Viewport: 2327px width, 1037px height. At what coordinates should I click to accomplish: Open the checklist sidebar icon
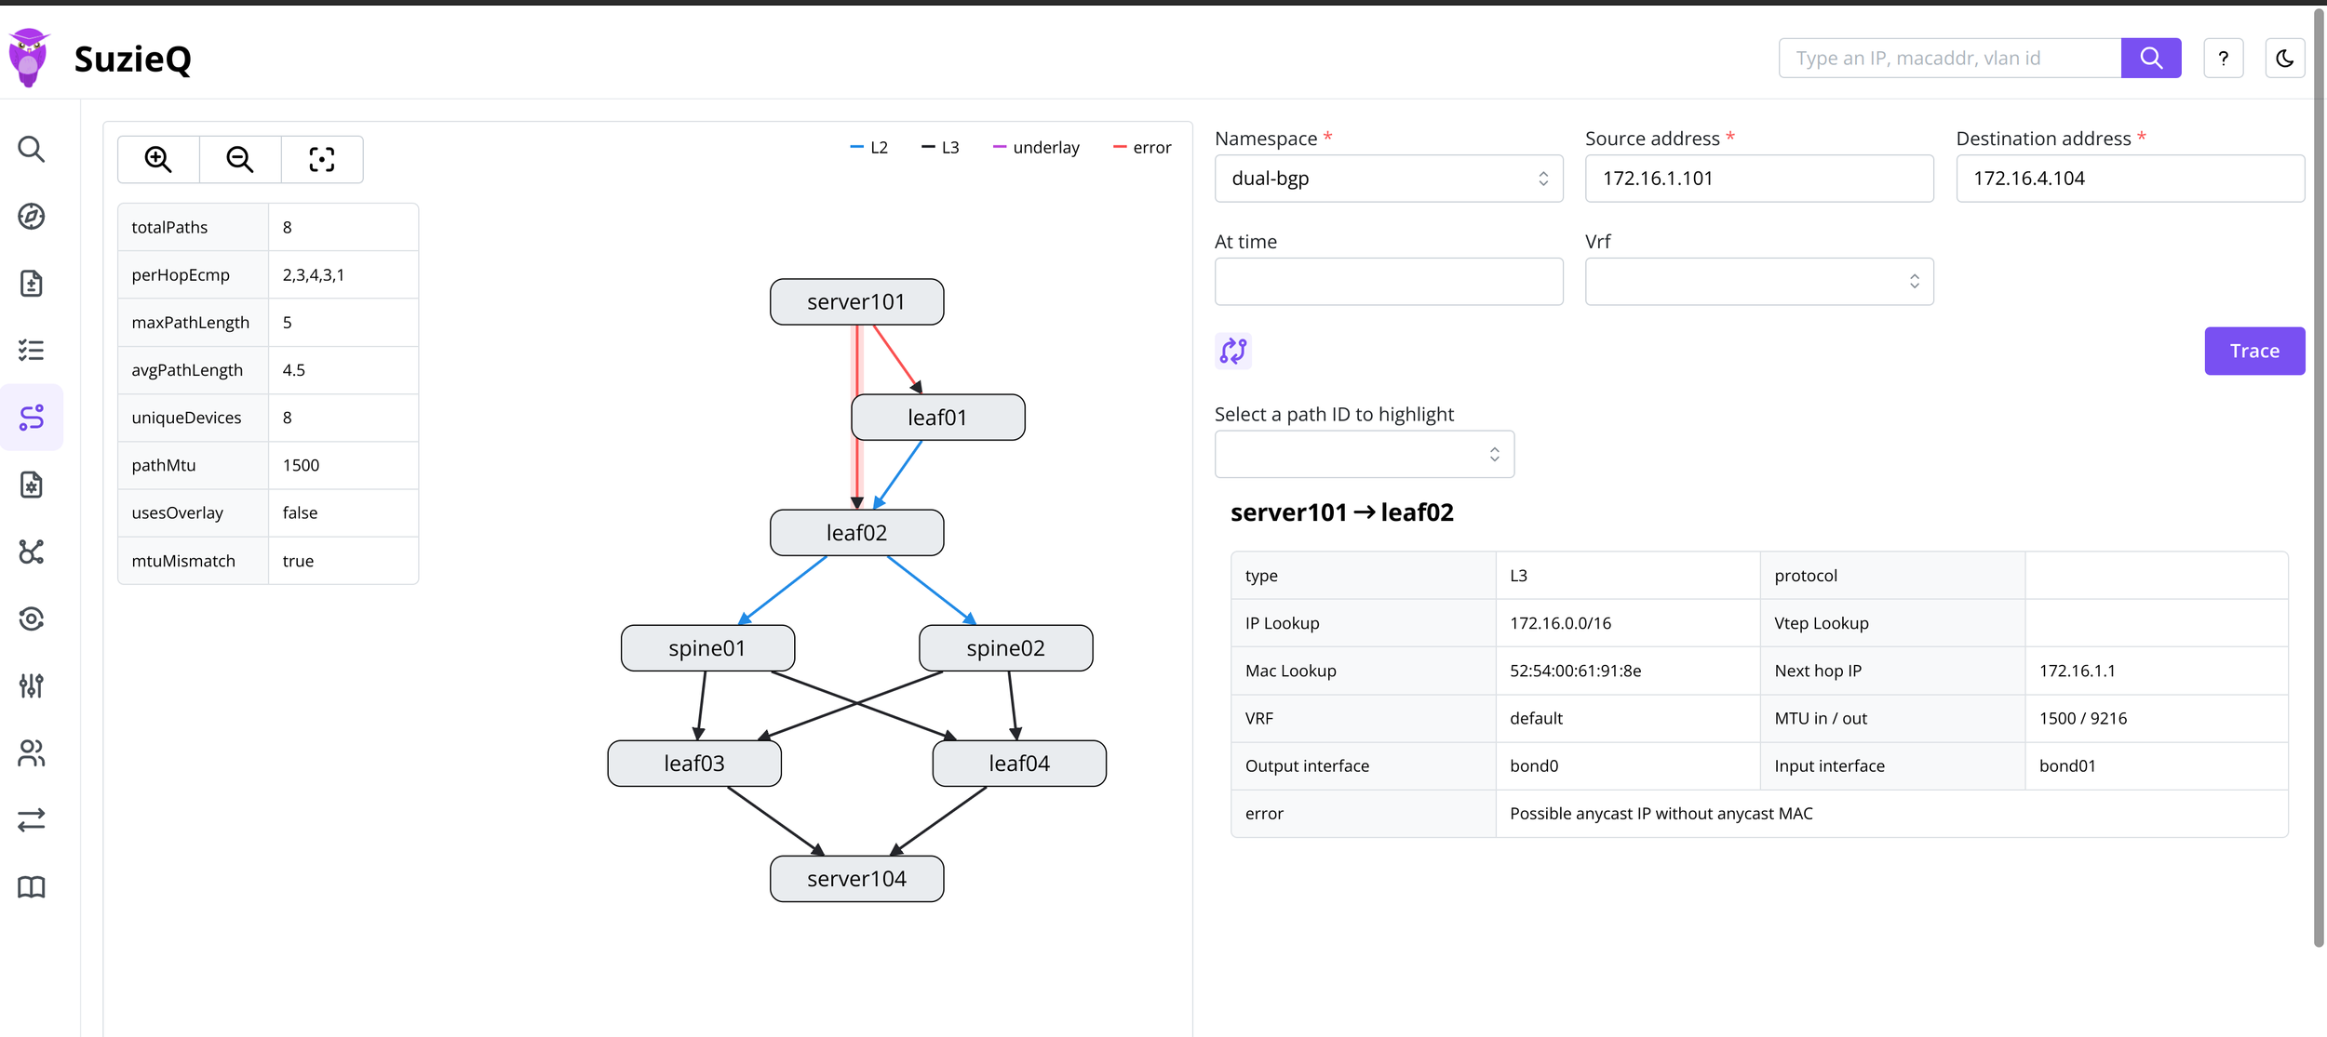click(32, 351)
